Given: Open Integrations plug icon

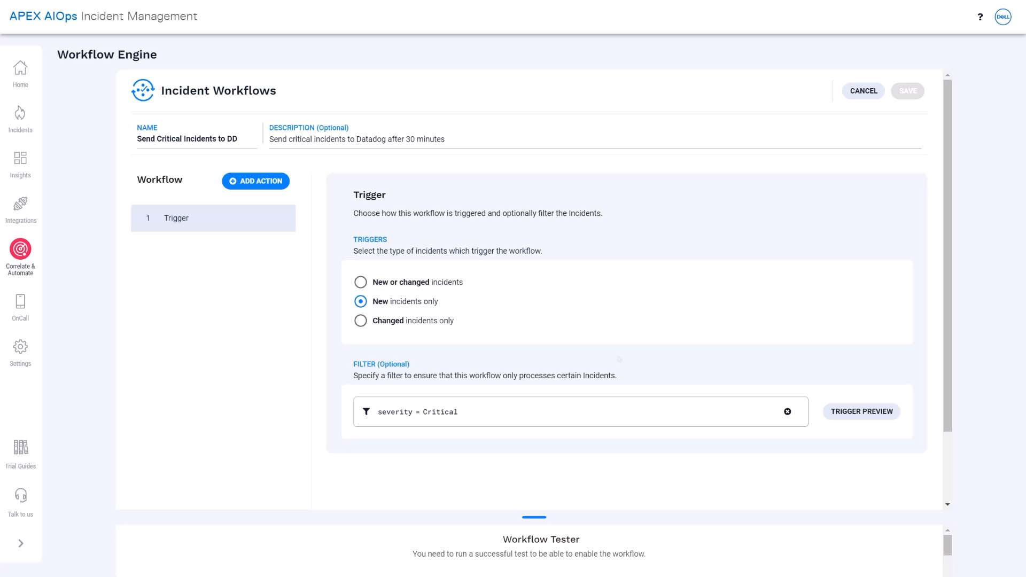Looking at the screenshot, I should click(20, 204).
